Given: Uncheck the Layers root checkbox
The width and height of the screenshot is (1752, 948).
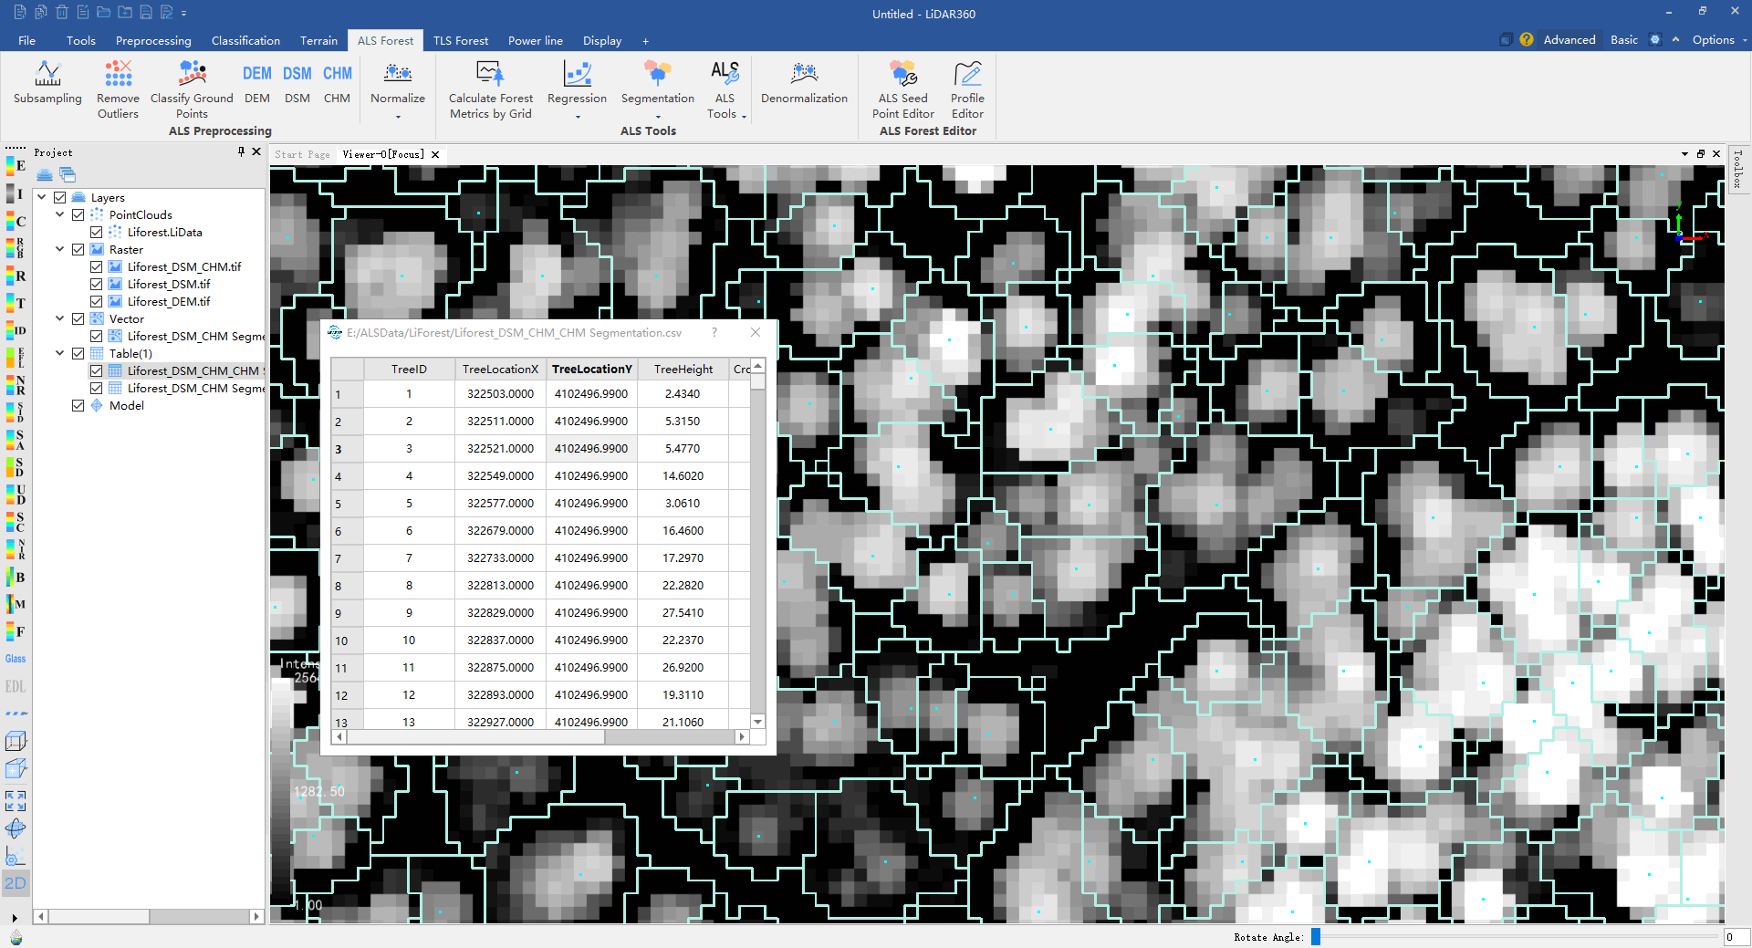Looking at the screenshot, I should pyautogui.click(x=60, y=198).
